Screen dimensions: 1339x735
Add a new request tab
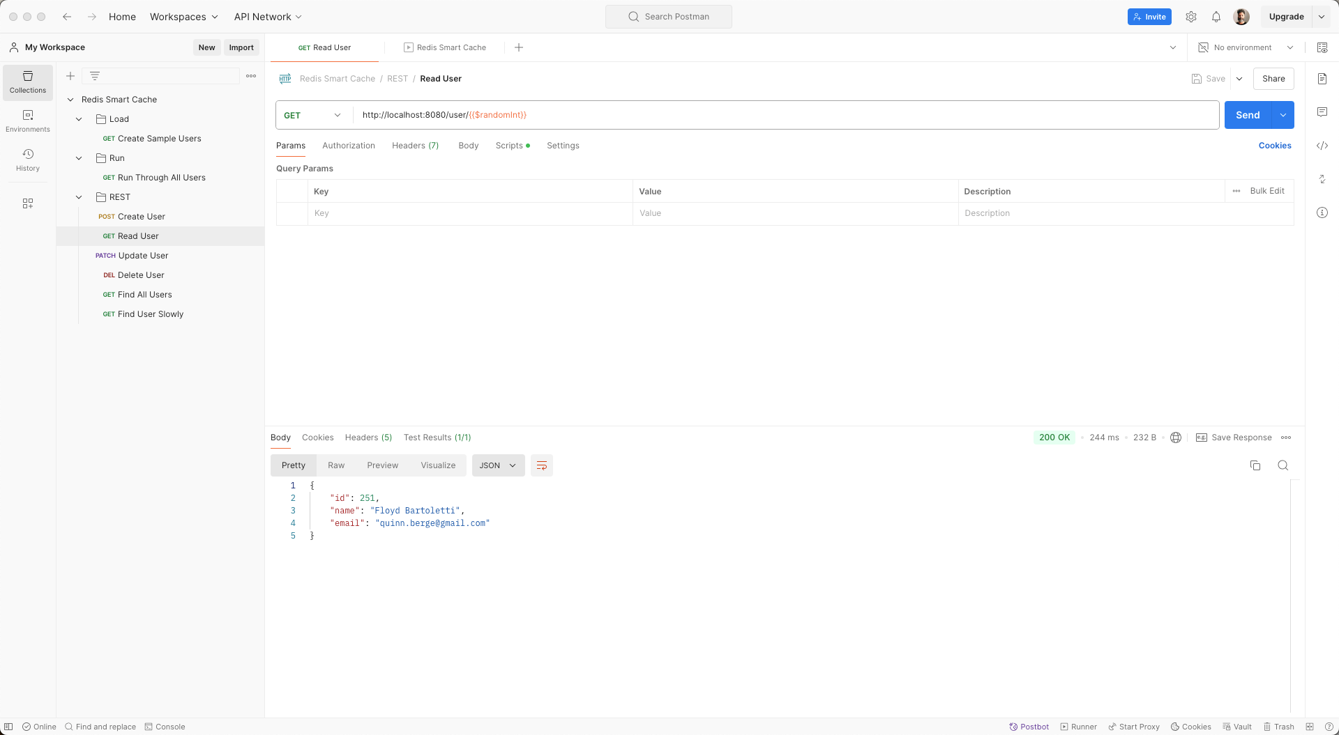pos(519,47)
